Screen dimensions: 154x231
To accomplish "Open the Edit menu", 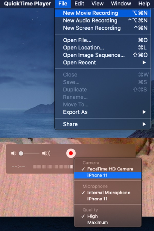I will (x=79, y=4).
